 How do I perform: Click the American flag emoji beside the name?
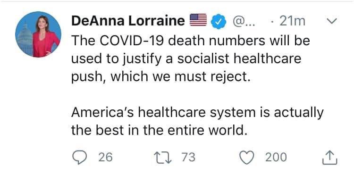click(198, 20)
